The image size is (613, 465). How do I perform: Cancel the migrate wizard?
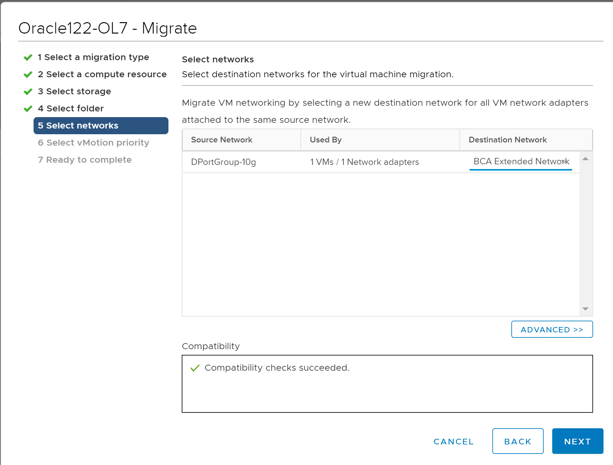tap(453, 441)
